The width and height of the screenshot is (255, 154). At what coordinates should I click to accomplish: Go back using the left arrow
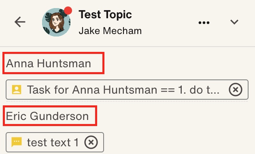tap(20, 22)
